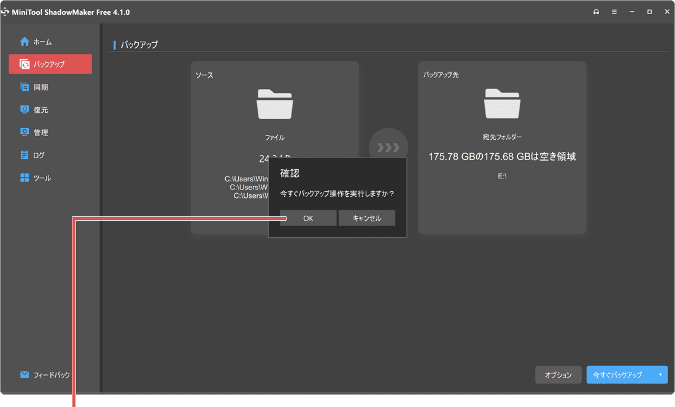Open the ホーム sidebar icon
The width and height of the screenshot is (675, 407).
coord(23,42)
